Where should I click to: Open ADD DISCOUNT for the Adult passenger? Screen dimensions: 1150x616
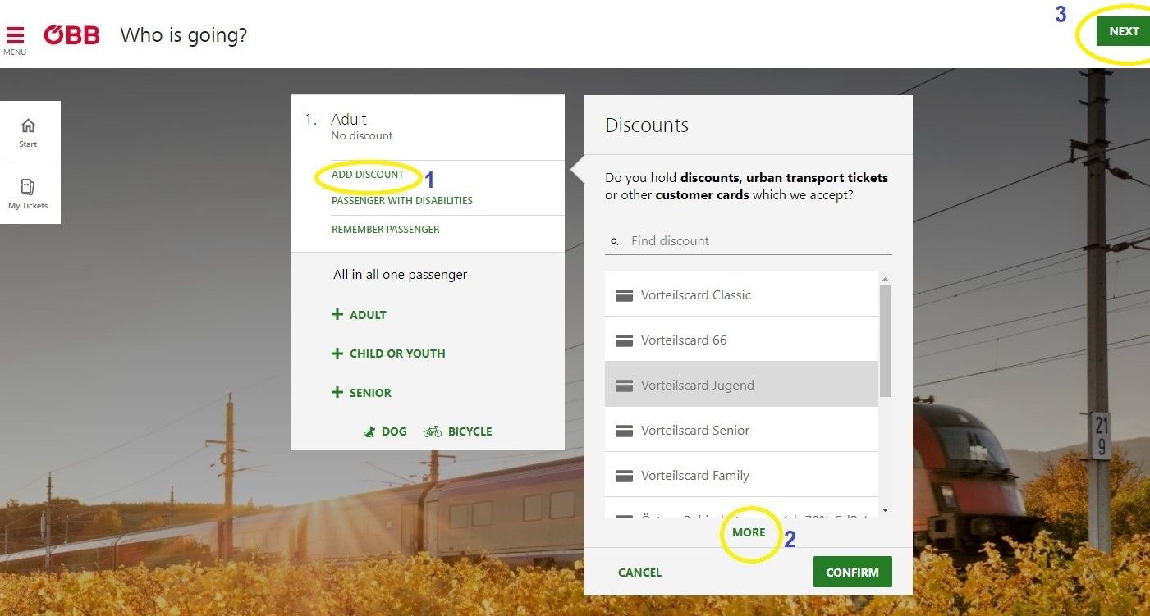pos(369,174)
